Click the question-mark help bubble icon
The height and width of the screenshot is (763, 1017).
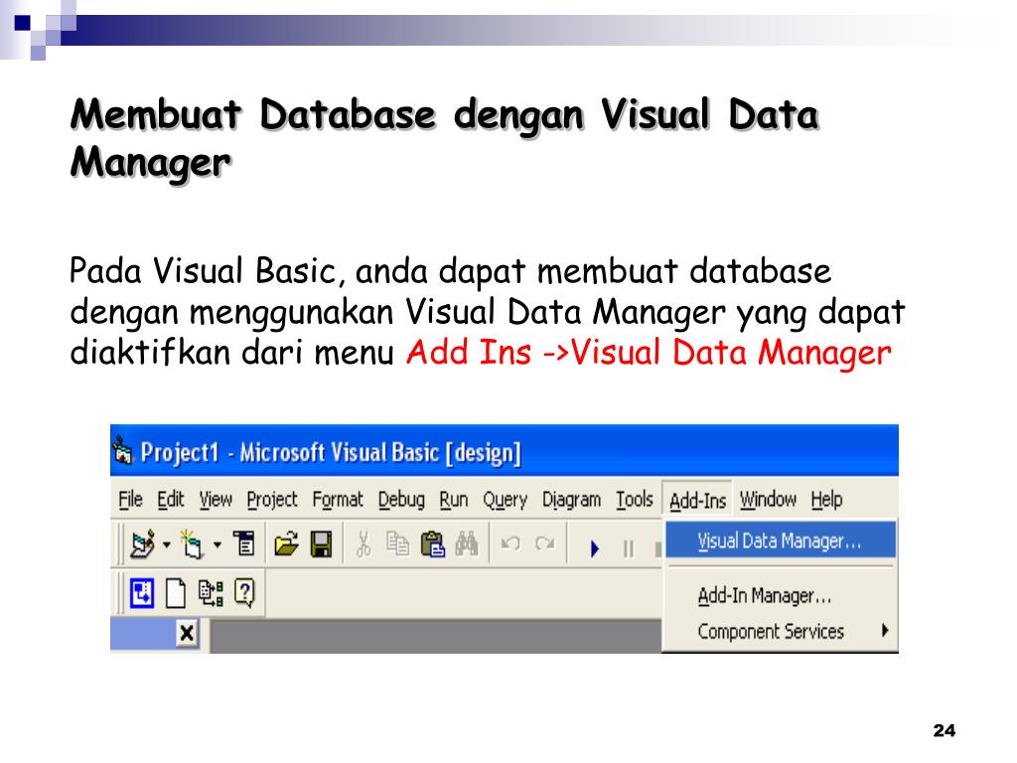tap(244, 592)
